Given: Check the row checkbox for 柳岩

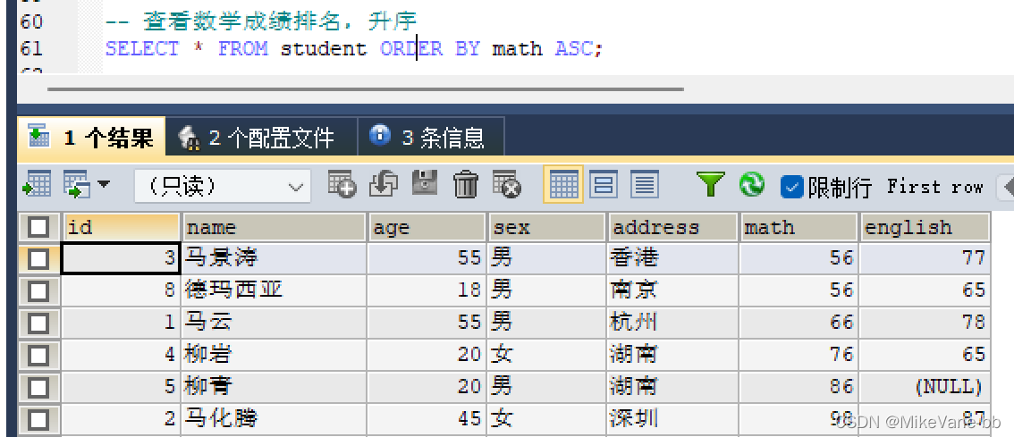Looking at the screenshot, I should tap(38, 354).
